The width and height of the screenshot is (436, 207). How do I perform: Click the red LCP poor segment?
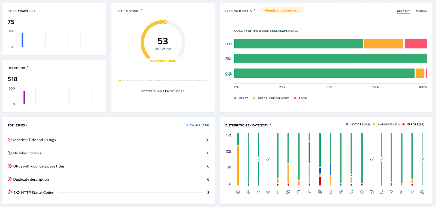[416, 44]
